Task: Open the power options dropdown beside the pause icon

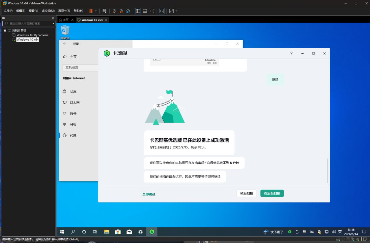Action: [x=96, y=11]
